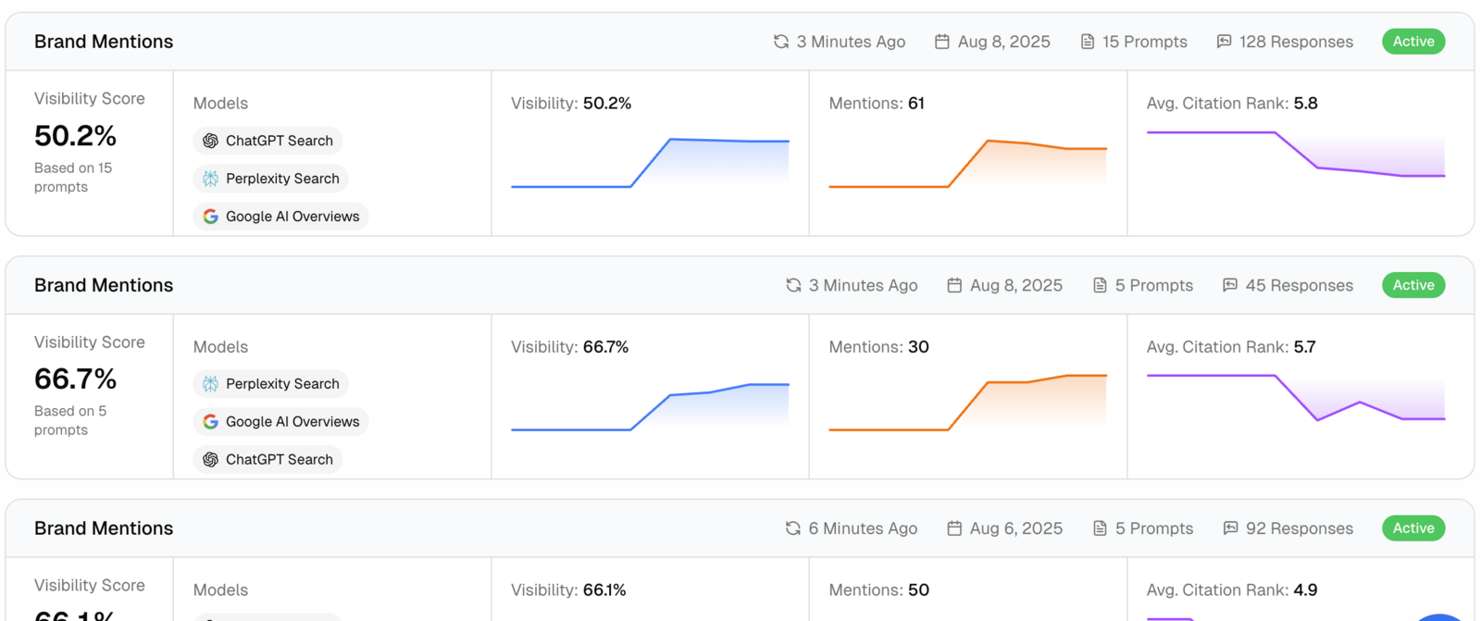The height and width of the screenshot is (621, 1481).
Task: Click the Active badge on the second card
Action: 1413,285
